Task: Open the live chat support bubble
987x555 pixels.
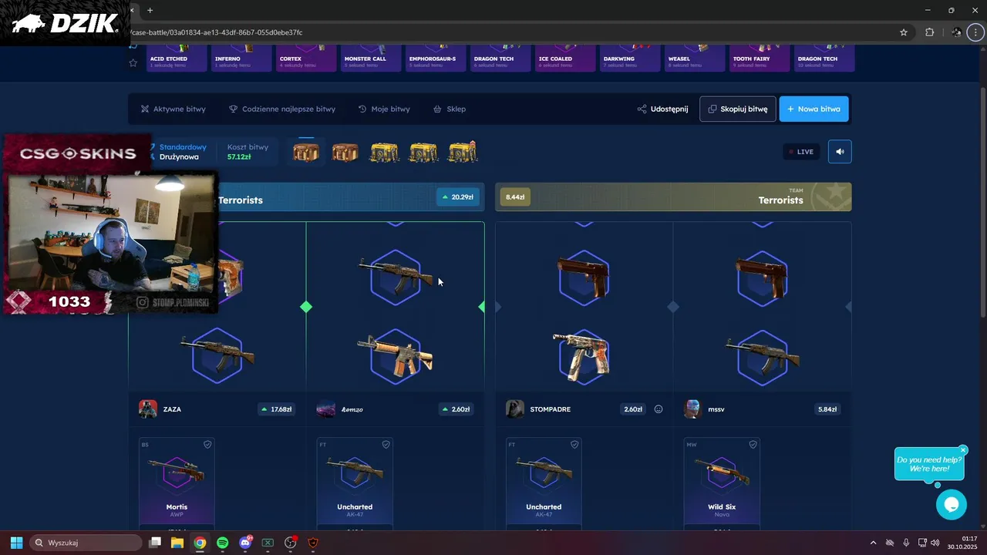Action: [x=951, y=505]
